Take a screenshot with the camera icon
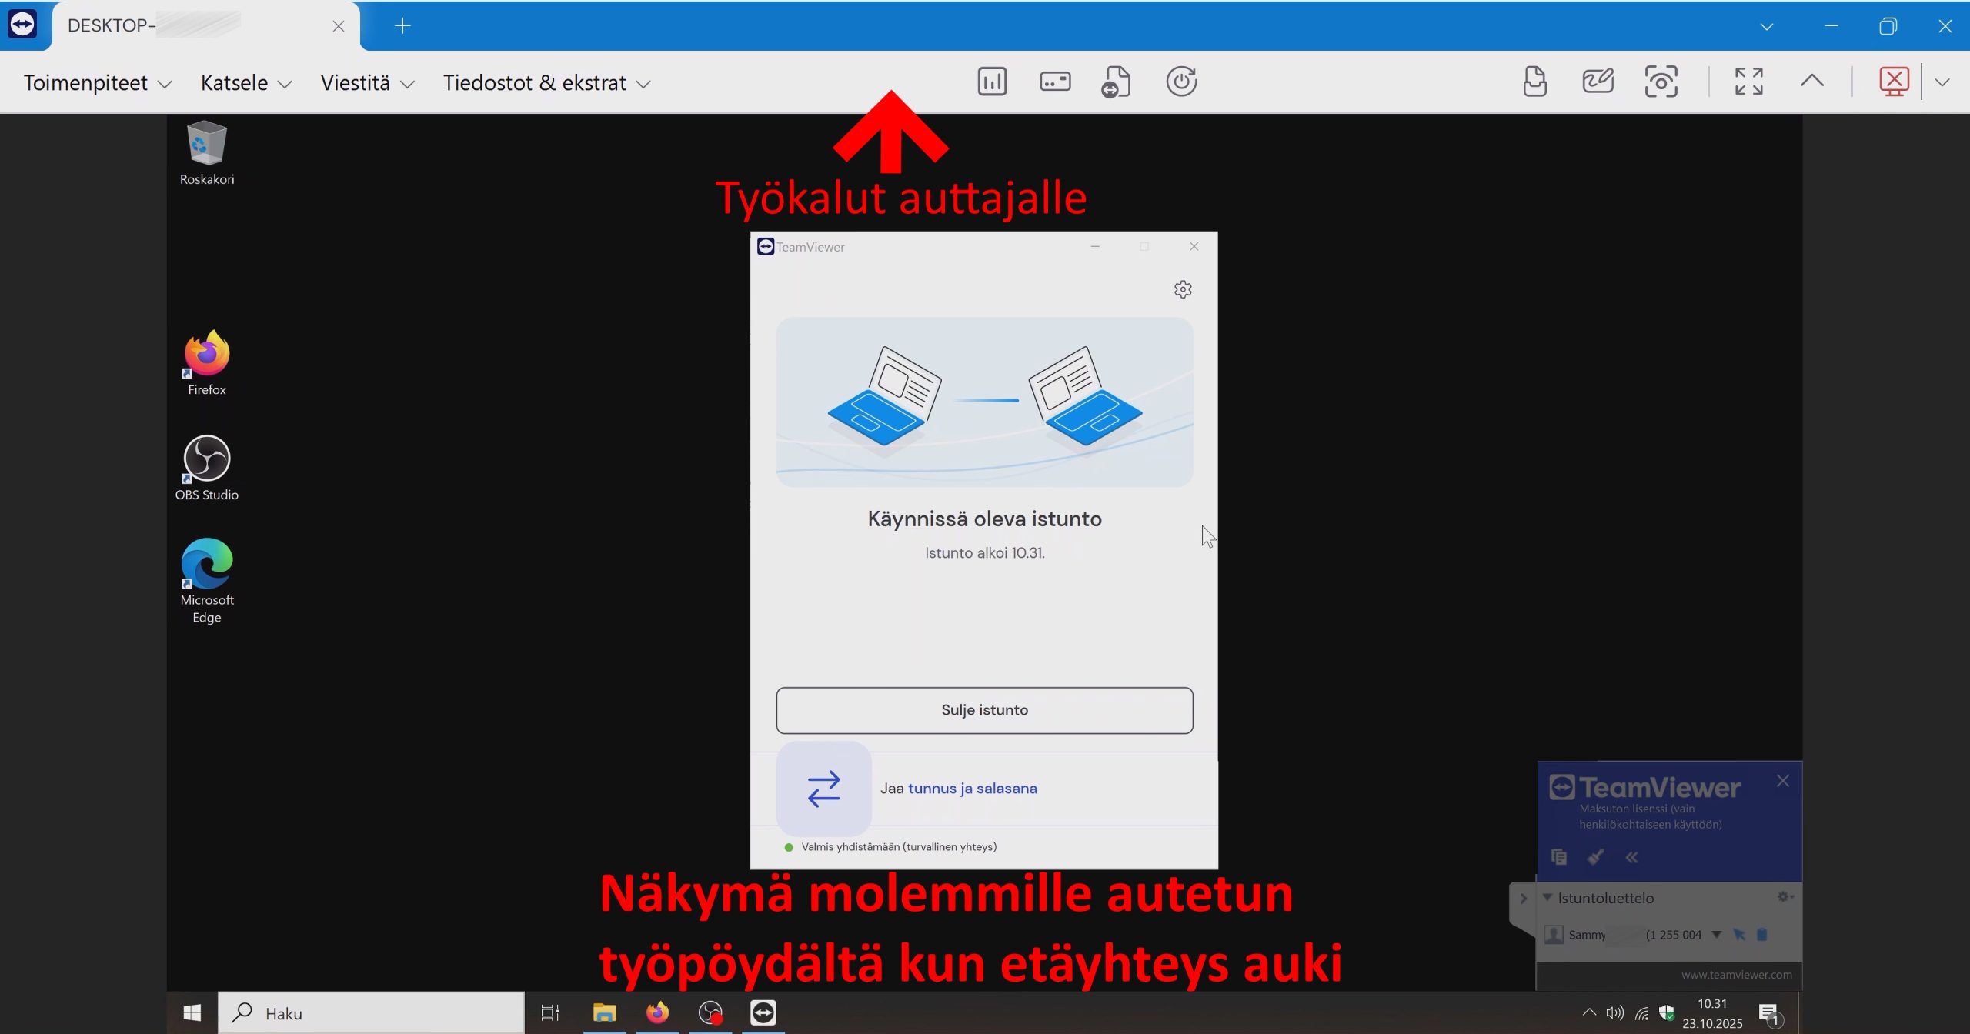 [1661, 82]
